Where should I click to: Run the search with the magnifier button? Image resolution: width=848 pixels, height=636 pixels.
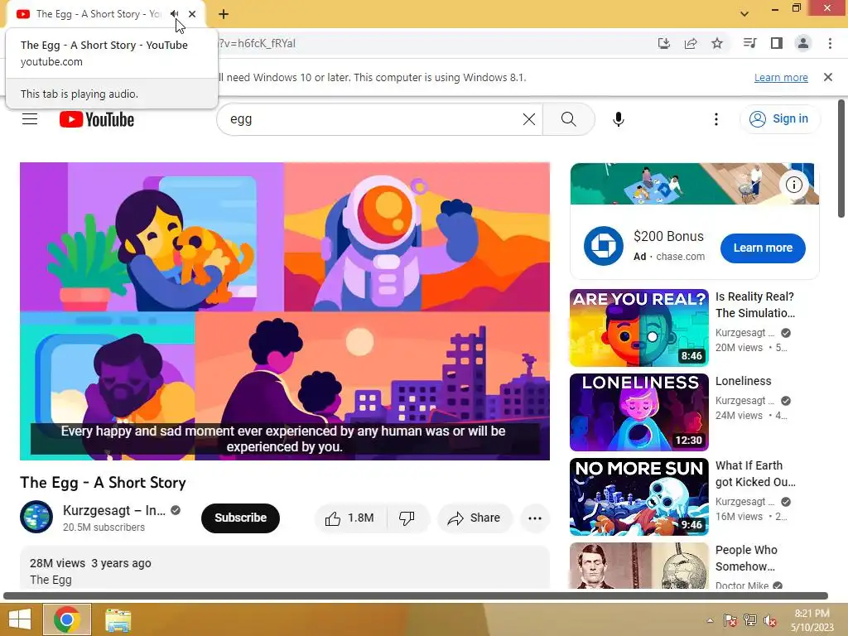(568, 119)
